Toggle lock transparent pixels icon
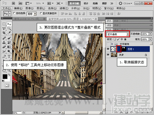Image resolution: width=154 pixels, height=115 pixels. pos(115,39)
